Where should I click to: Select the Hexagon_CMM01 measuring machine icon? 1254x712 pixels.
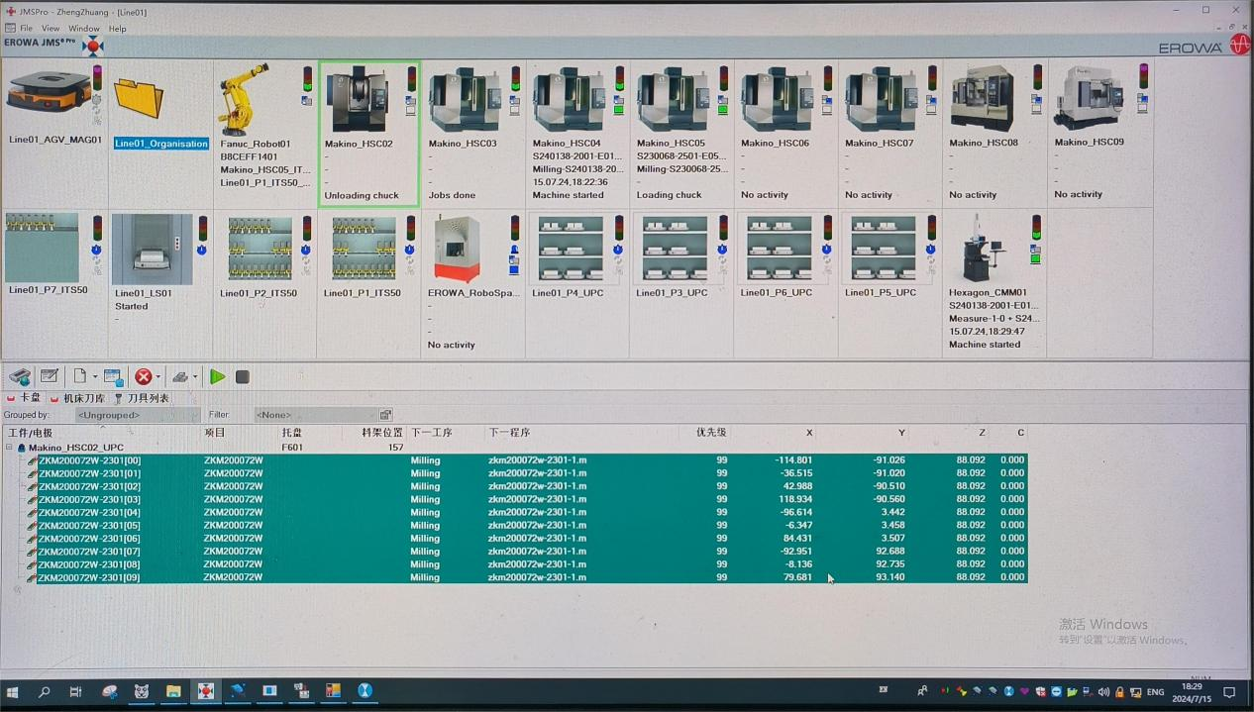[x=984, y=248]
